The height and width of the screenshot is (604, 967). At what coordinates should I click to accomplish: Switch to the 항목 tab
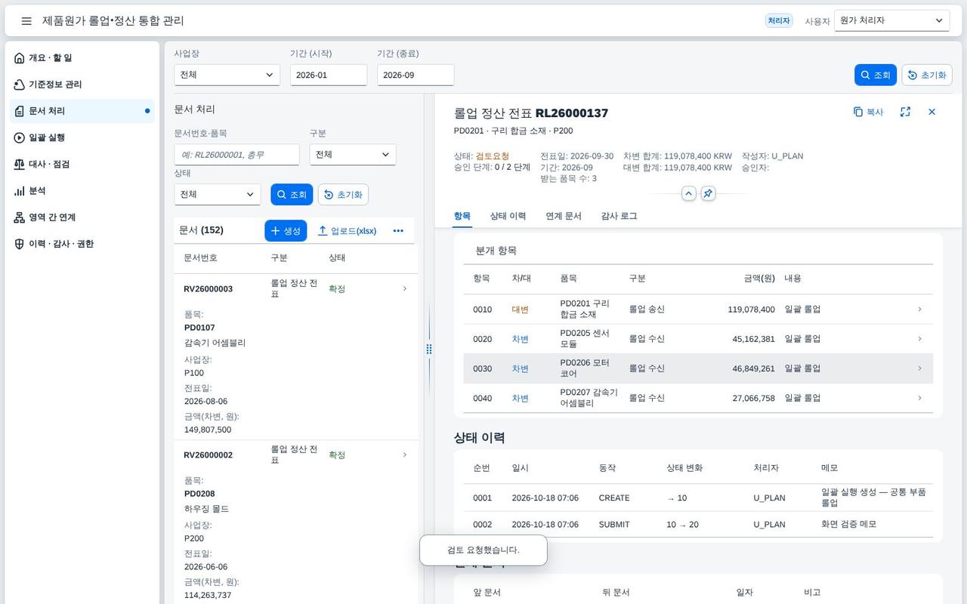(x=462, y=216)
